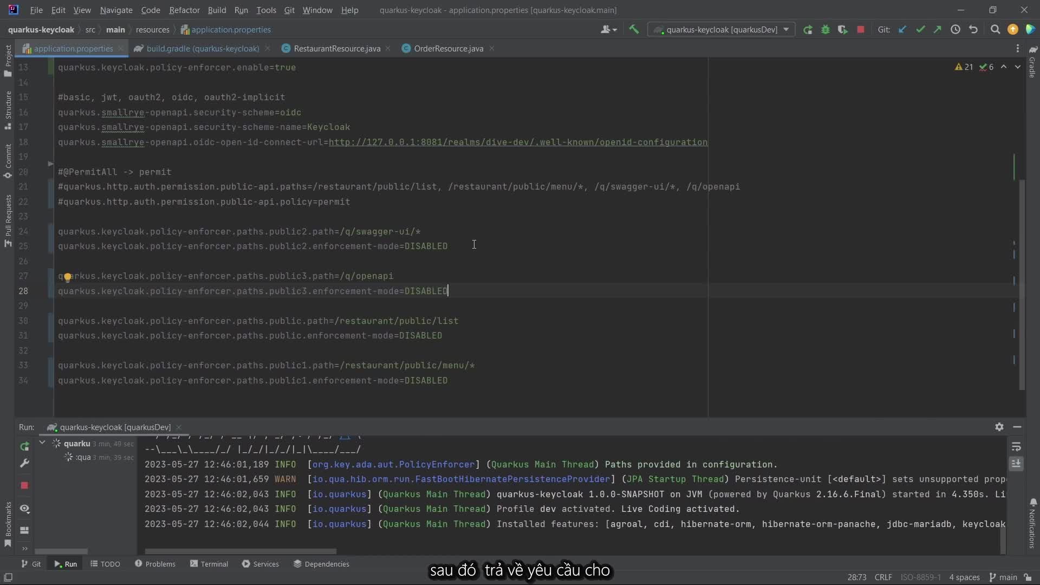Open the openid-configuration URL link on line 18
Screen dimensions: 1040x585
(518, 142)
